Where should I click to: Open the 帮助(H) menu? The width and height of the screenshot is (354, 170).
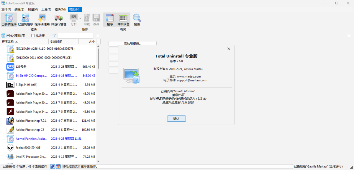point(74,9)
